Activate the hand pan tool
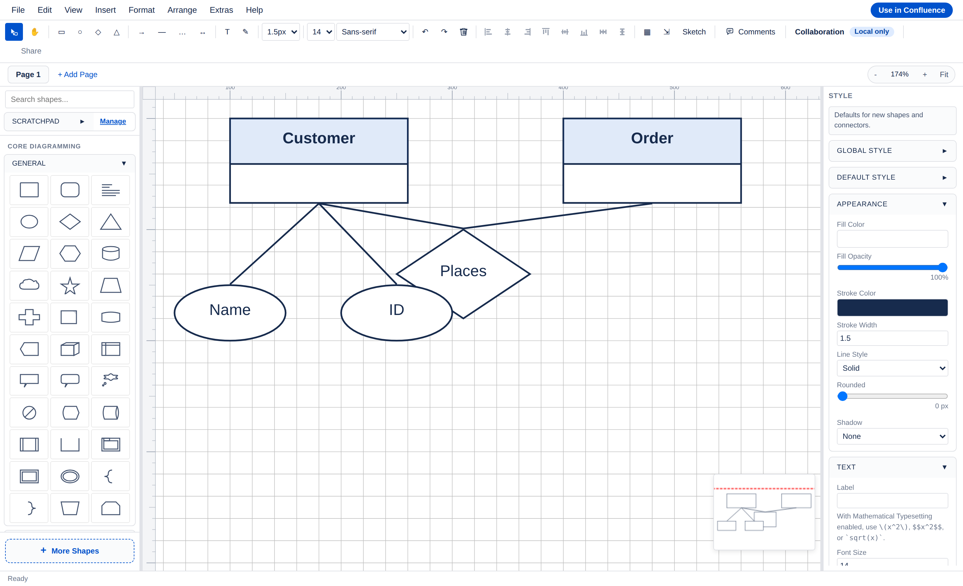 pos(34,32)
